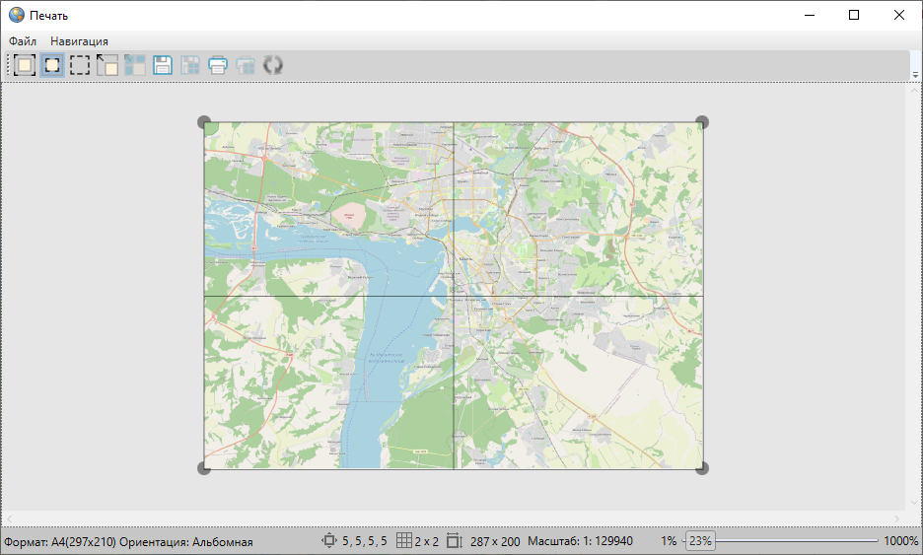Click the 287 x 200 page size icon
This screenshot has height=555, width=923.
[x=455, y=541]
